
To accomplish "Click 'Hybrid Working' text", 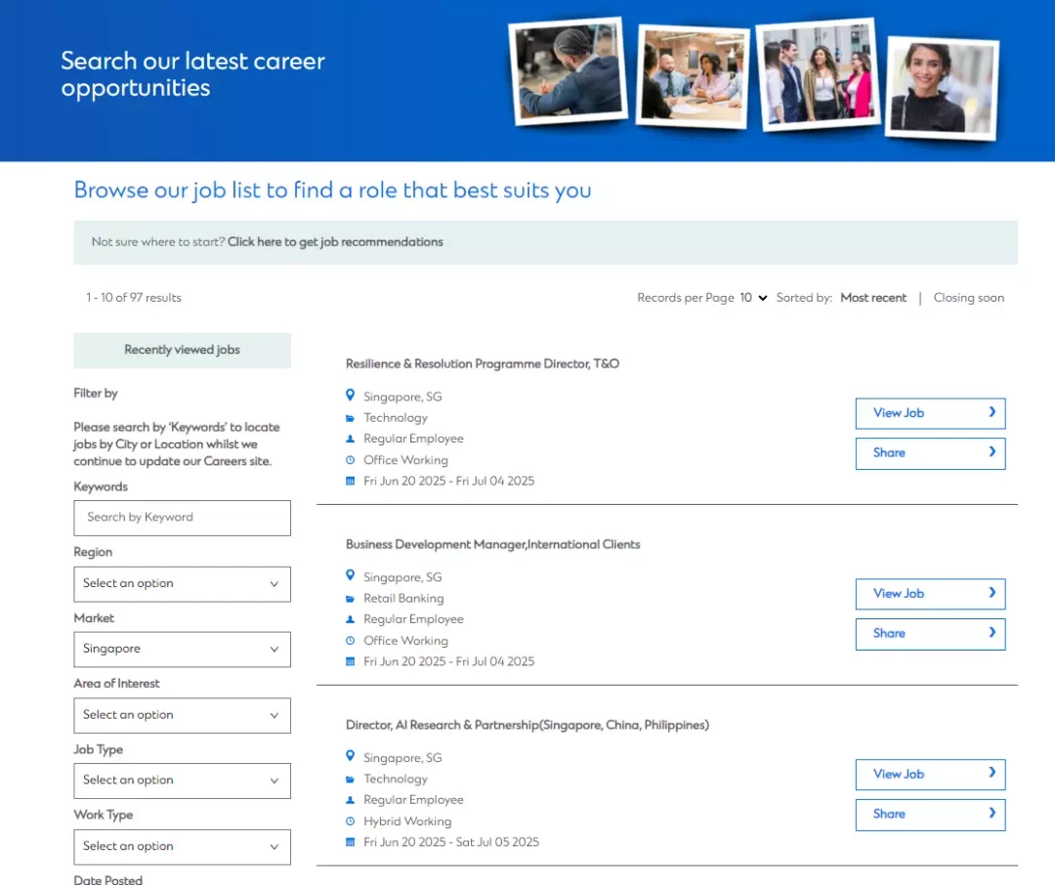I will click(407, 822).
